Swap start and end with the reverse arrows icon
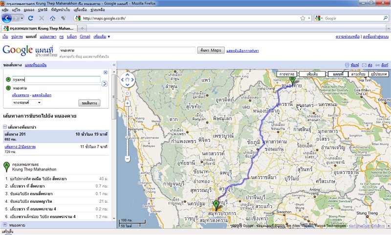 (105, 84)
